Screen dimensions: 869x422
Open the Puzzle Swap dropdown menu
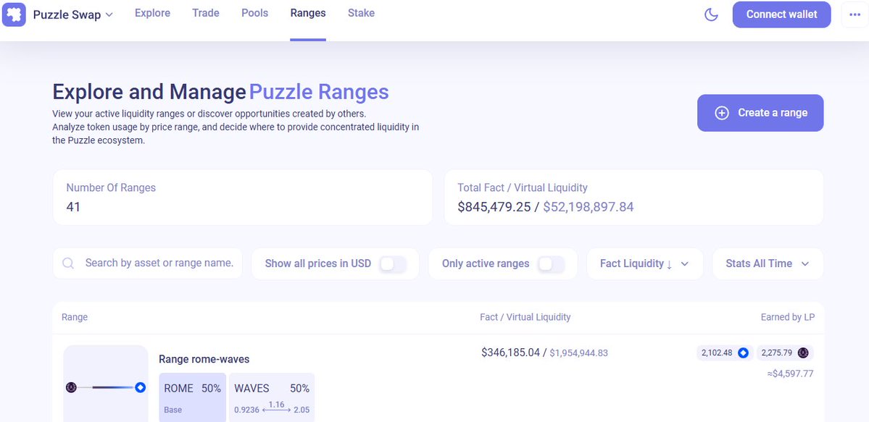(73, 15)
